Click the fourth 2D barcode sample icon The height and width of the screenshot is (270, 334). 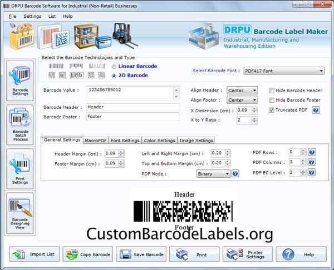coord(91,75)
